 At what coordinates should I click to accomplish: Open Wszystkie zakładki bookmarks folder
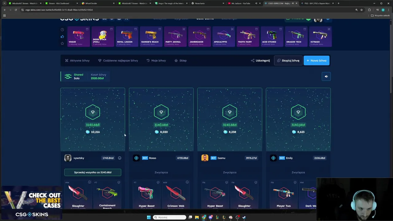tap(380, 15)
